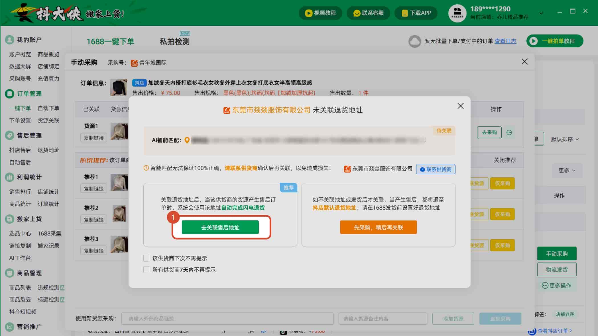598x336 pixels.
Task: Open 视频教程 in top bar
Action: click(320, 13)
